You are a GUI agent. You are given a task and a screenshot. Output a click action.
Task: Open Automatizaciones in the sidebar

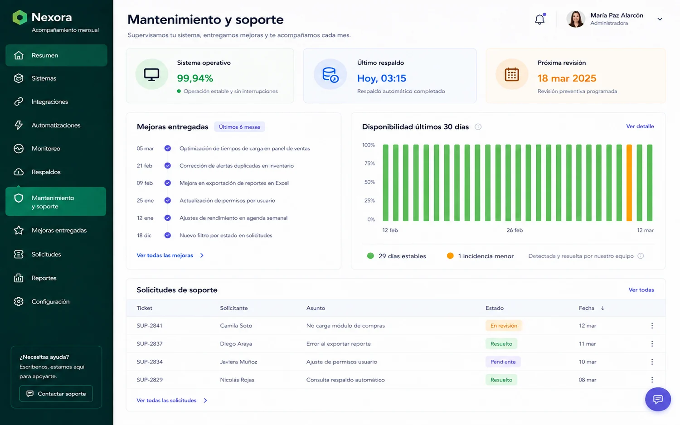pos(56,126)
